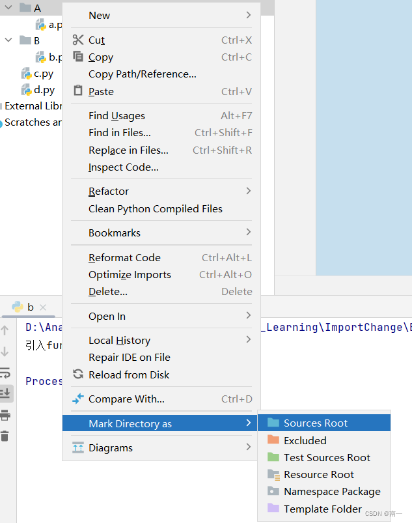Click the blue Sources Root folder icon
This screenshot has width=412, height=523.
273,423
